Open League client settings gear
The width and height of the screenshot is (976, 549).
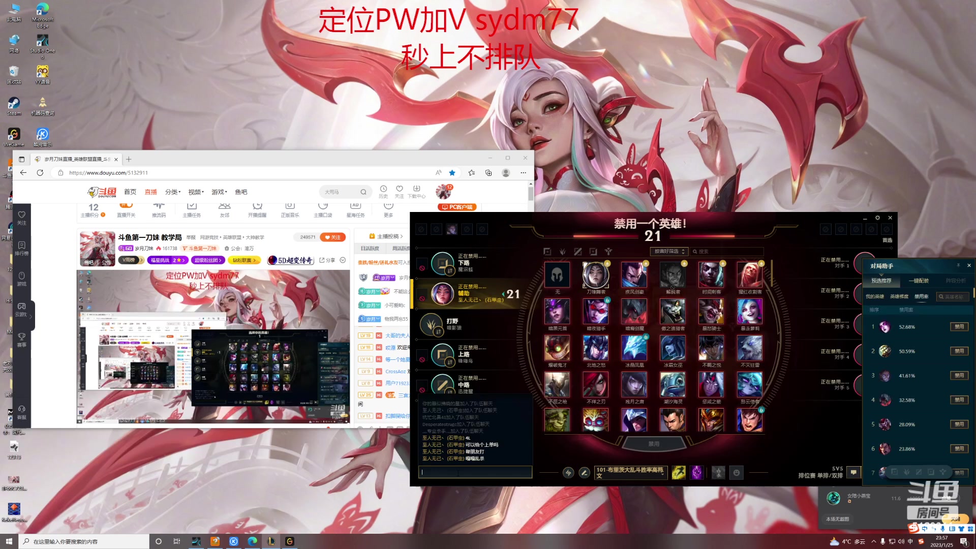877,218
